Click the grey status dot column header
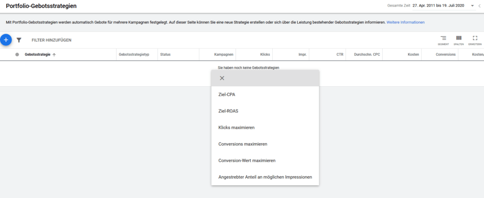The height and width of the screenshot is (198, 484). pyautogui.click(x=17, y=55)
